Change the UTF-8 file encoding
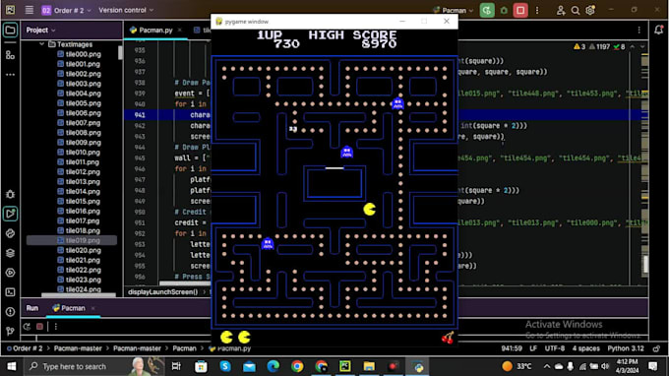Viewport: 669px width, 376px height. [554, 348]
